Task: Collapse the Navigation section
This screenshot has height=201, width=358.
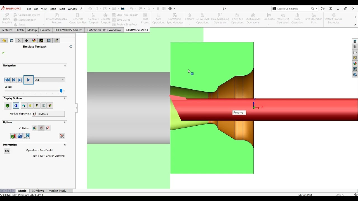Action: click(x=65, y=66)
